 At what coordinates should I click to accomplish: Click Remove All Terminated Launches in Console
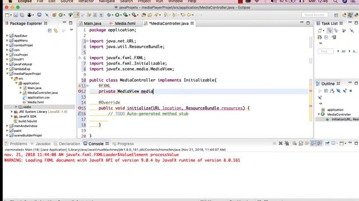pyautogui.click(x=287, y=143)
